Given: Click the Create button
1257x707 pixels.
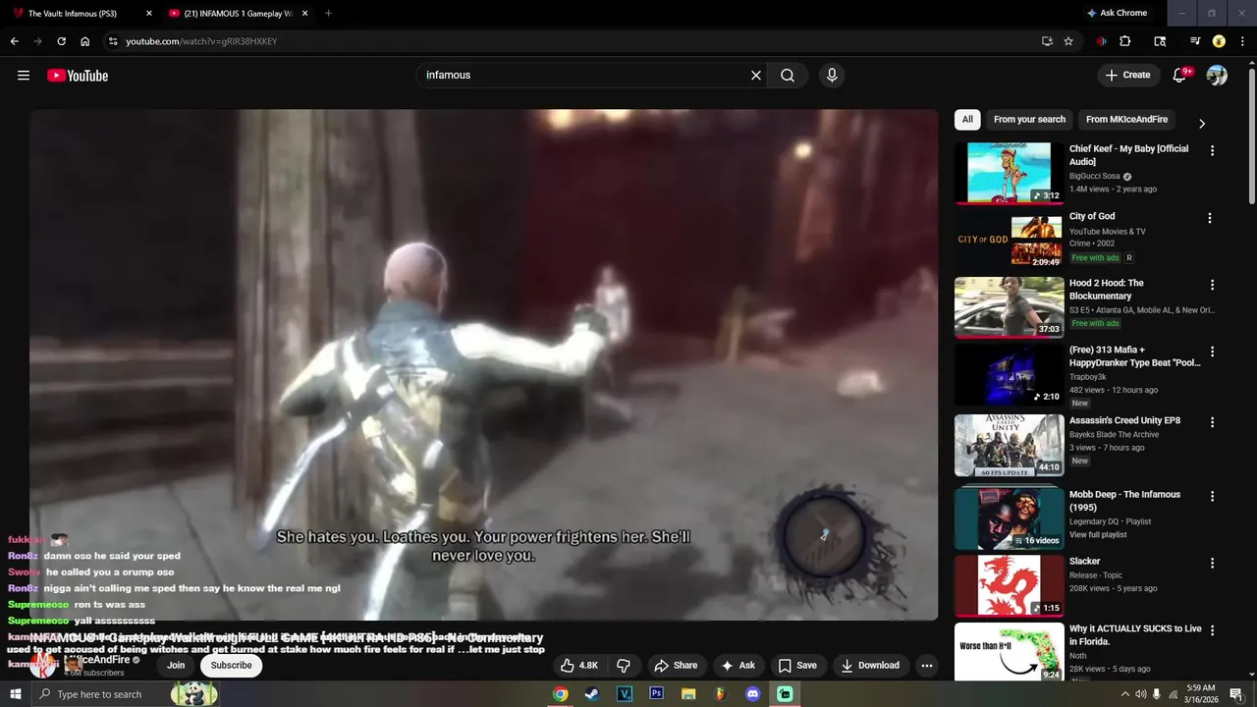Looking at the screenshot, I should click(1127, 76).
